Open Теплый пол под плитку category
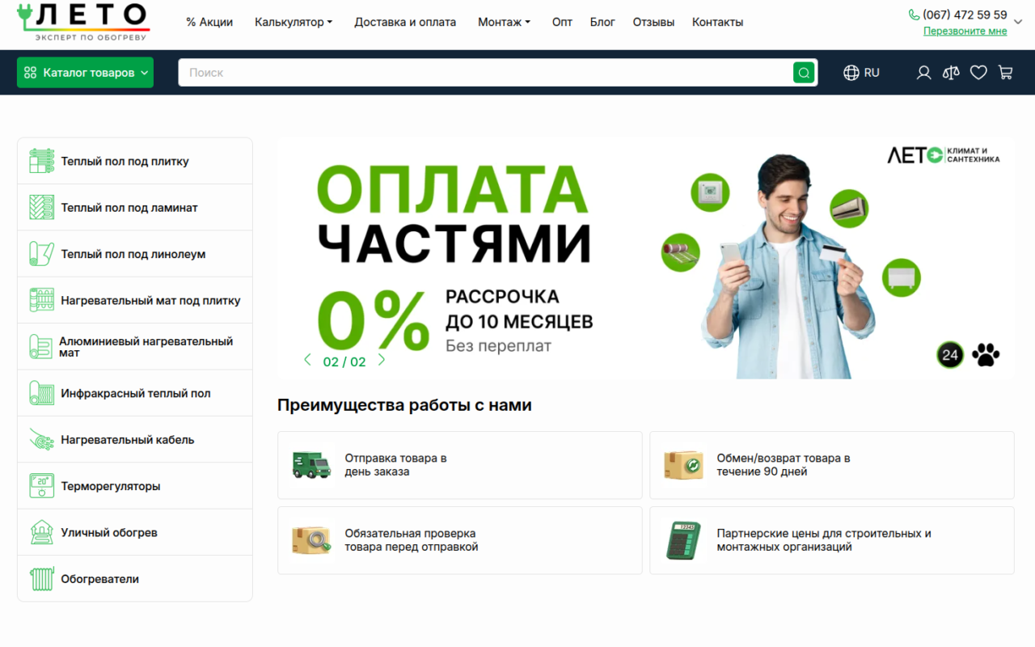The image size is (1035, 647). [x=135, y=161]
